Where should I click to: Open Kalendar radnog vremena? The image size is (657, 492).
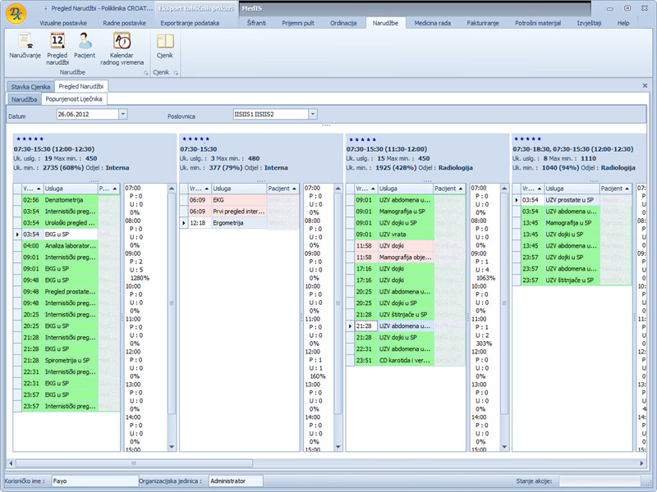(122, 42)
